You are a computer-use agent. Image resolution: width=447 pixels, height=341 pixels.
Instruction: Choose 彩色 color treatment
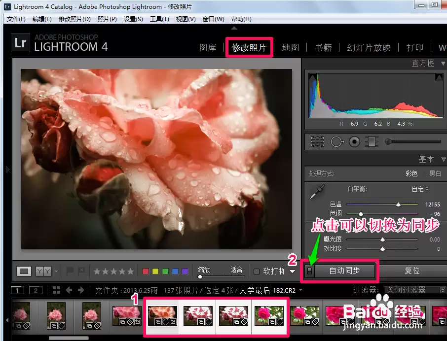[411, 173]
